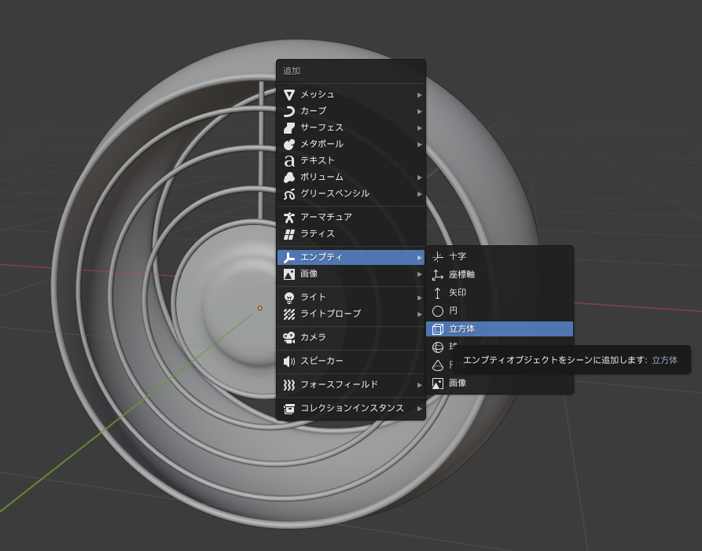Choose ラティス label in add menu
This screenshot has width=702, height=551.
(x=318, y=233)
